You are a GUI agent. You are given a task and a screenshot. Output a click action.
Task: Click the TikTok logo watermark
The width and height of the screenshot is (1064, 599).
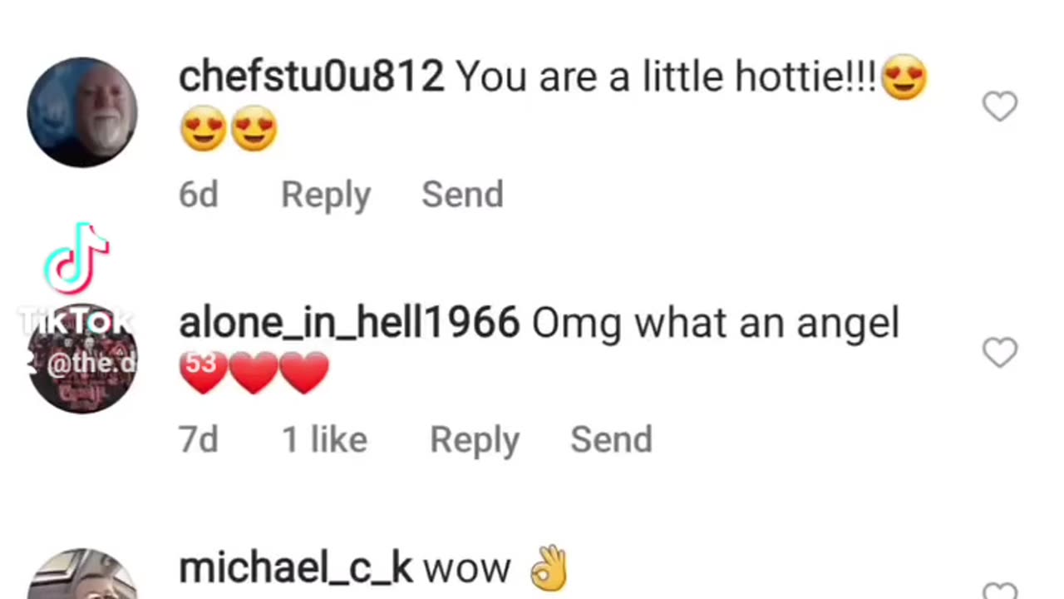point(76,258)
